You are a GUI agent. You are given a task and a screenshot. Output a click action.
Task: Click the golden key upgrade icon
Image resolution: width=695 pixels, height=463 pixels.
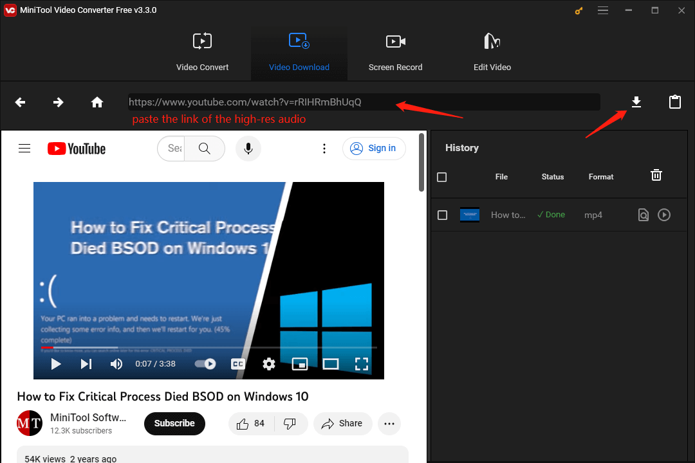click(579, 11)
